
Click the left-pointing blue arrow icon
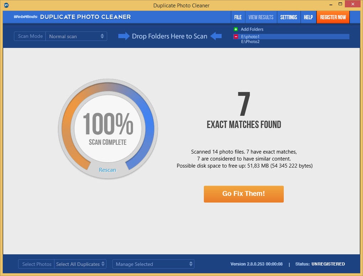(216, 36)
